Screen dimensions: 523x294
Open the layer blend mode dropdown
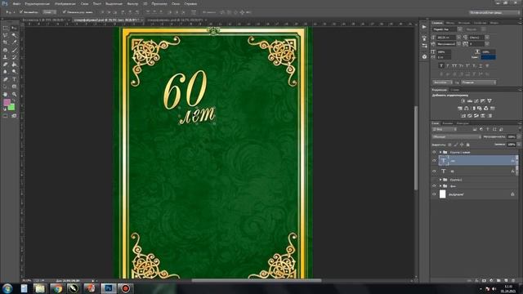tap(456, 136)
